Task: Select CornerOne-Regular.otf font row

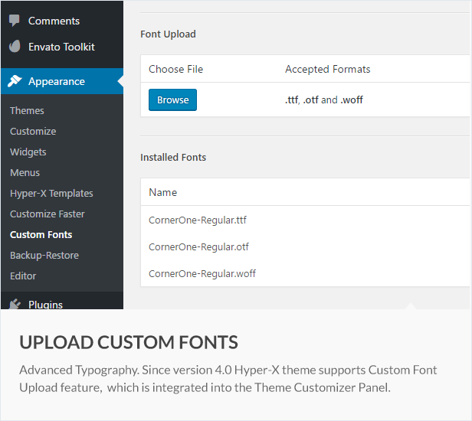Action: pyautogui.click(x=198, y=247)
